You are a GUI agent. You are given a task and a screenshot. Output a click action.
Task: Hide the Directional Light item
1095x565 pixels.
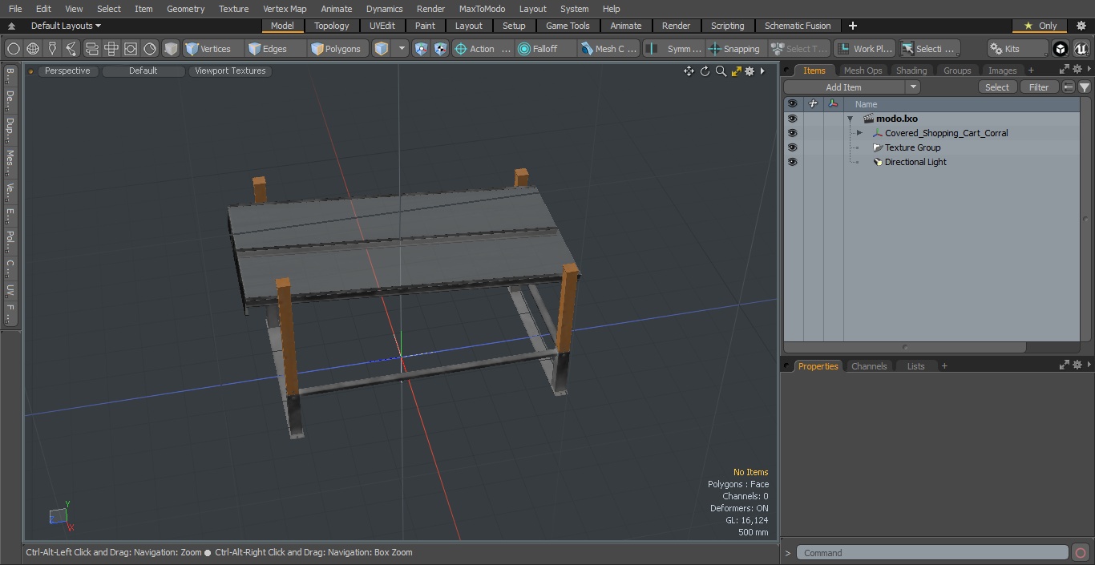(x=792, y=162)
